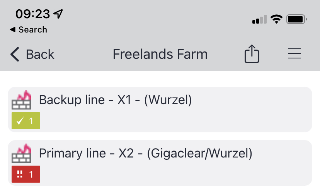Click the firewall icon beside Backup line
320x190 pixels.
pos(21,100)
